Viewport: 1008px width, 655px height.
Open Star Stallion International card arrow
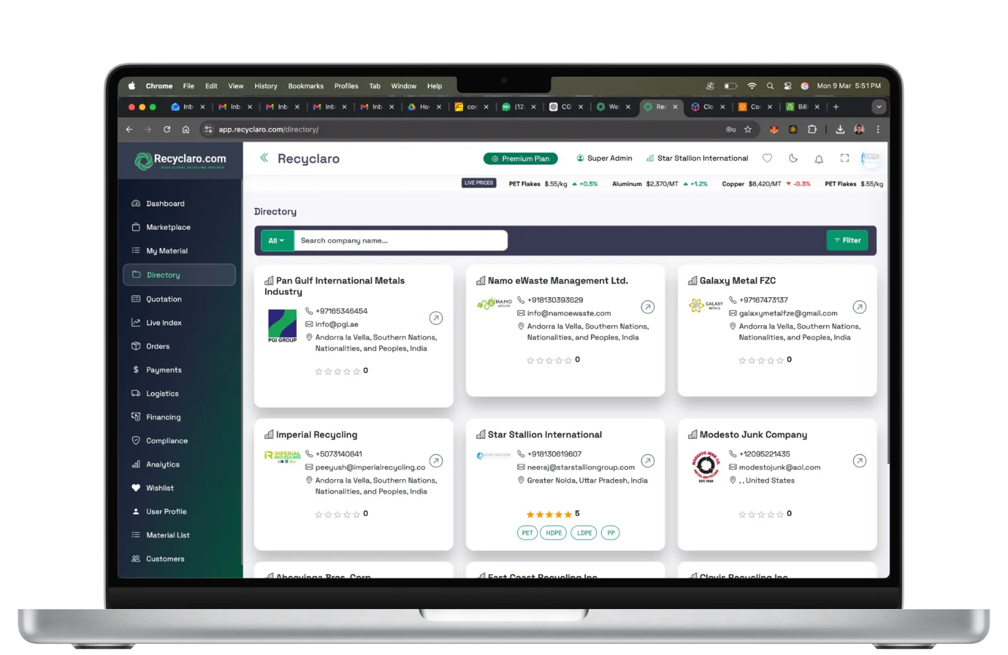648,460
